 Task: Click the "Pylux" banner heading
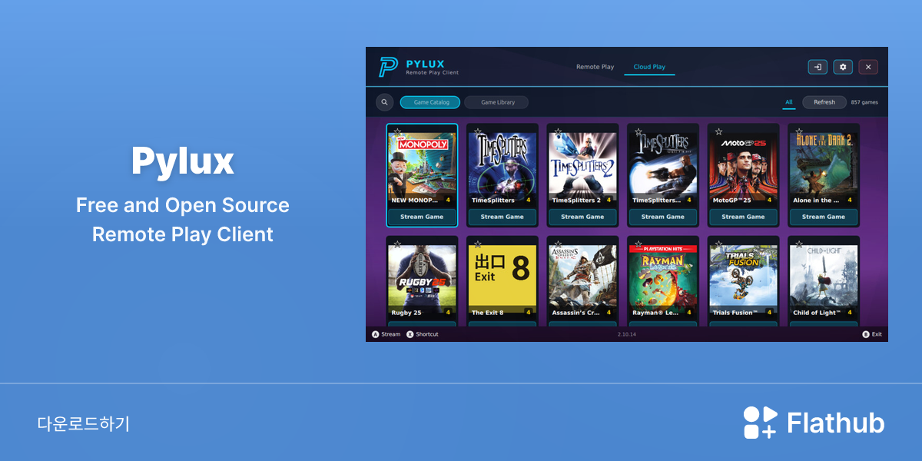183,162
